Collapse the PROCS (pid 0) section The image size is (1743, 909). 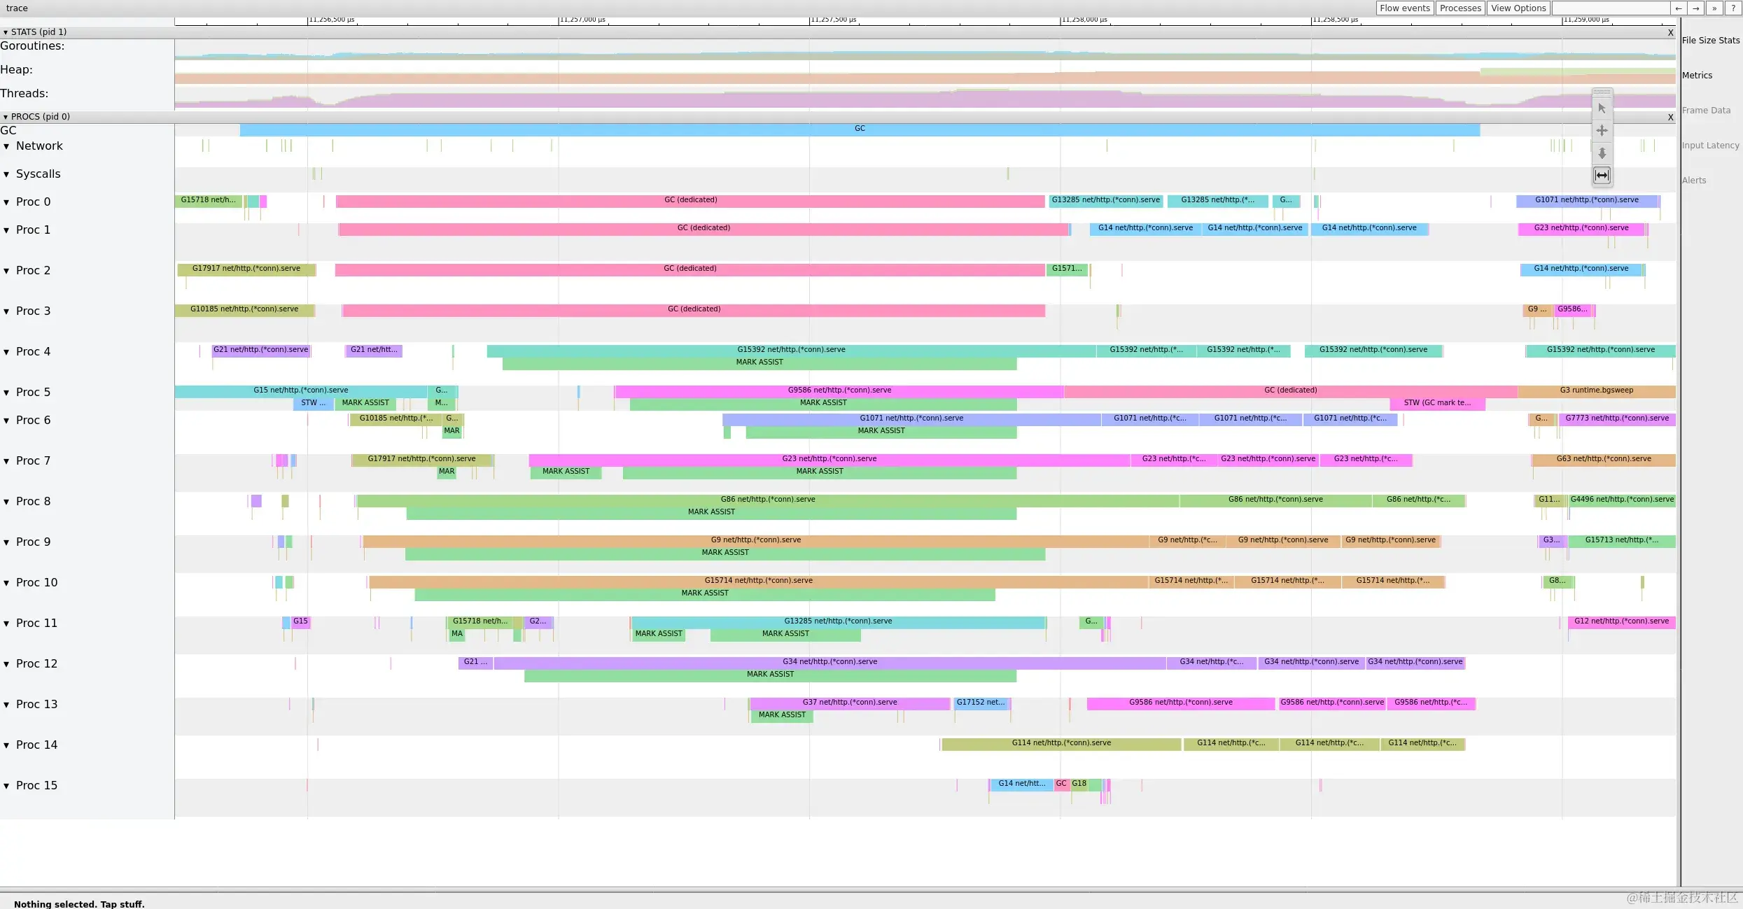pos(6,117)
